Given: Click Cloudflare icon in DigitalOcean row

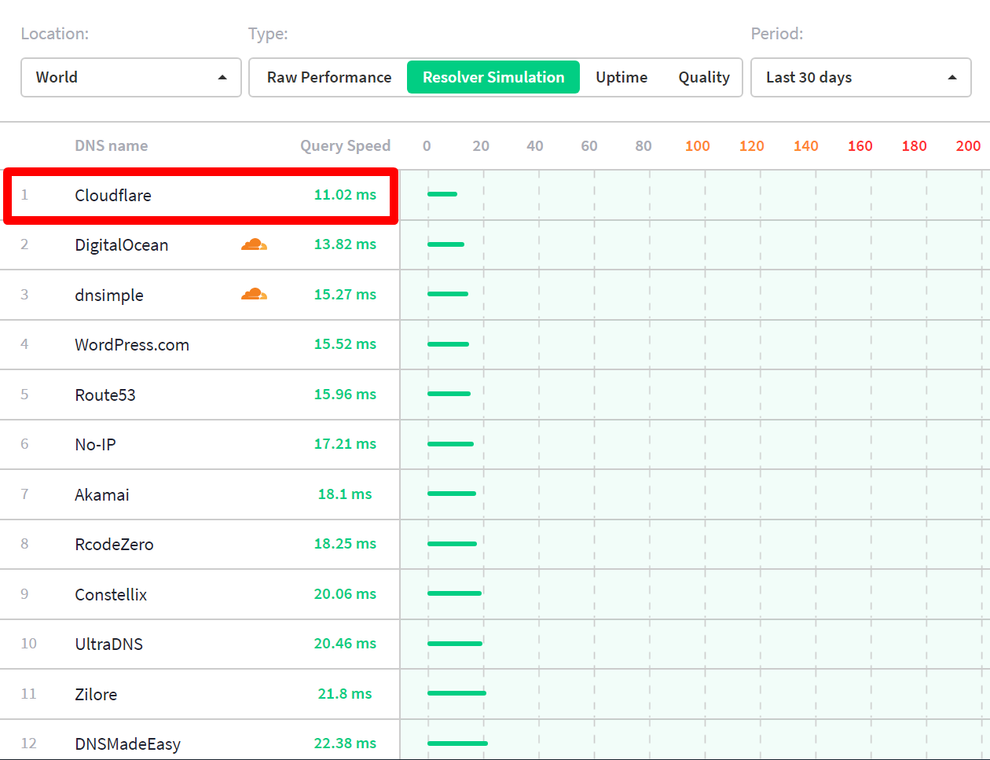Looking at the screenshot, I should coord(254,244).
